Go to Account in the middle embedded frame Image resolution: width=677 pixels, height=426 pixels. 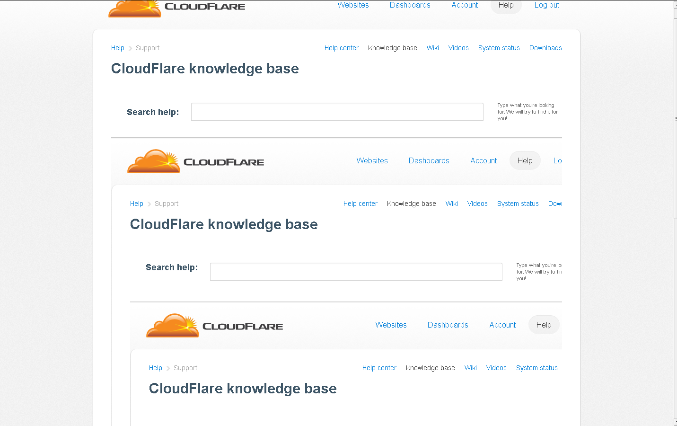click(484, 161)
